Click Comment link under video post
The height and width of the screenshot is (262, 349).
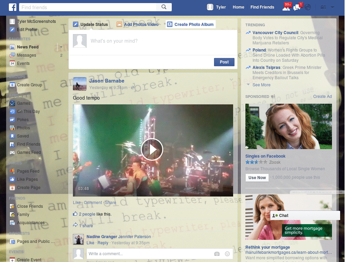(93, 203)
